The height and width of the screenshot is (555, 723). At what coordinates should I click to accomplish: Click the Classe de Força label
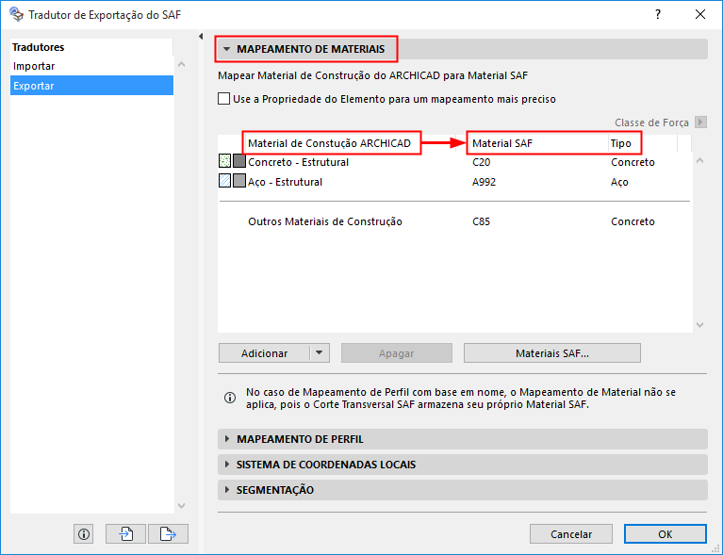(651, 122)
